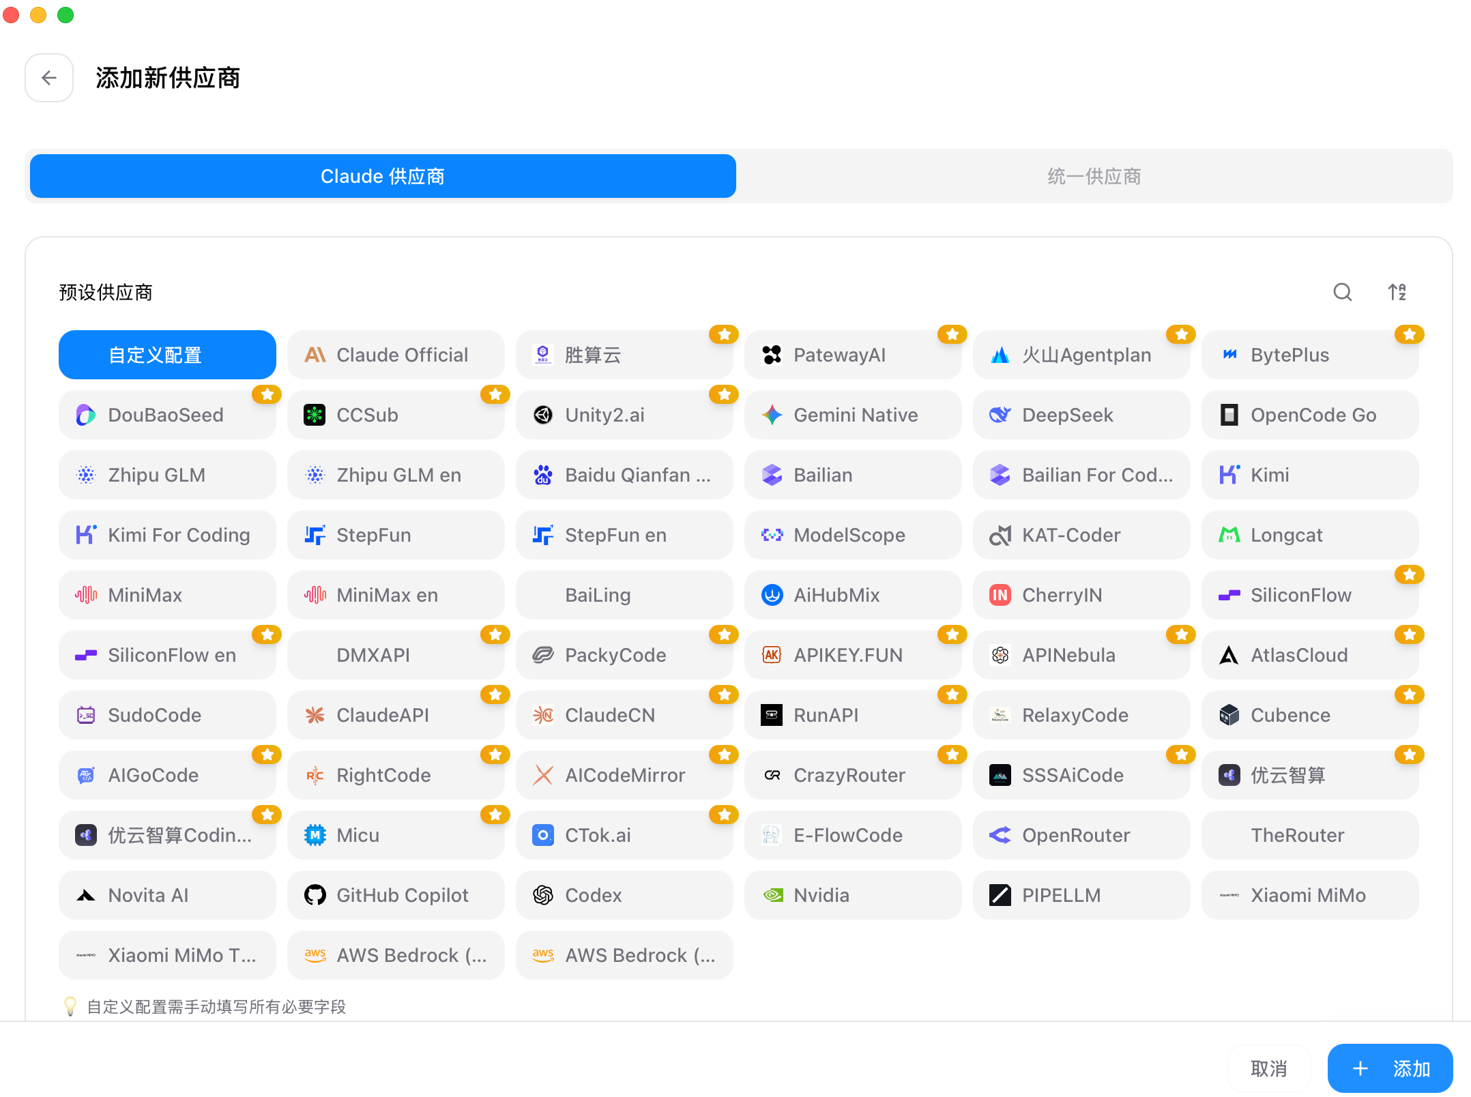
Task: Click the PatewayAI logo icon
Action: point(772,355)
